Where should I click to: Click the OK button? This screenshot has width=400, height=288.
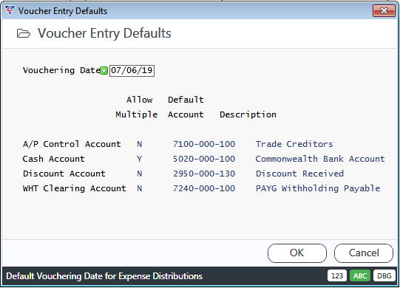pos(297,253)
